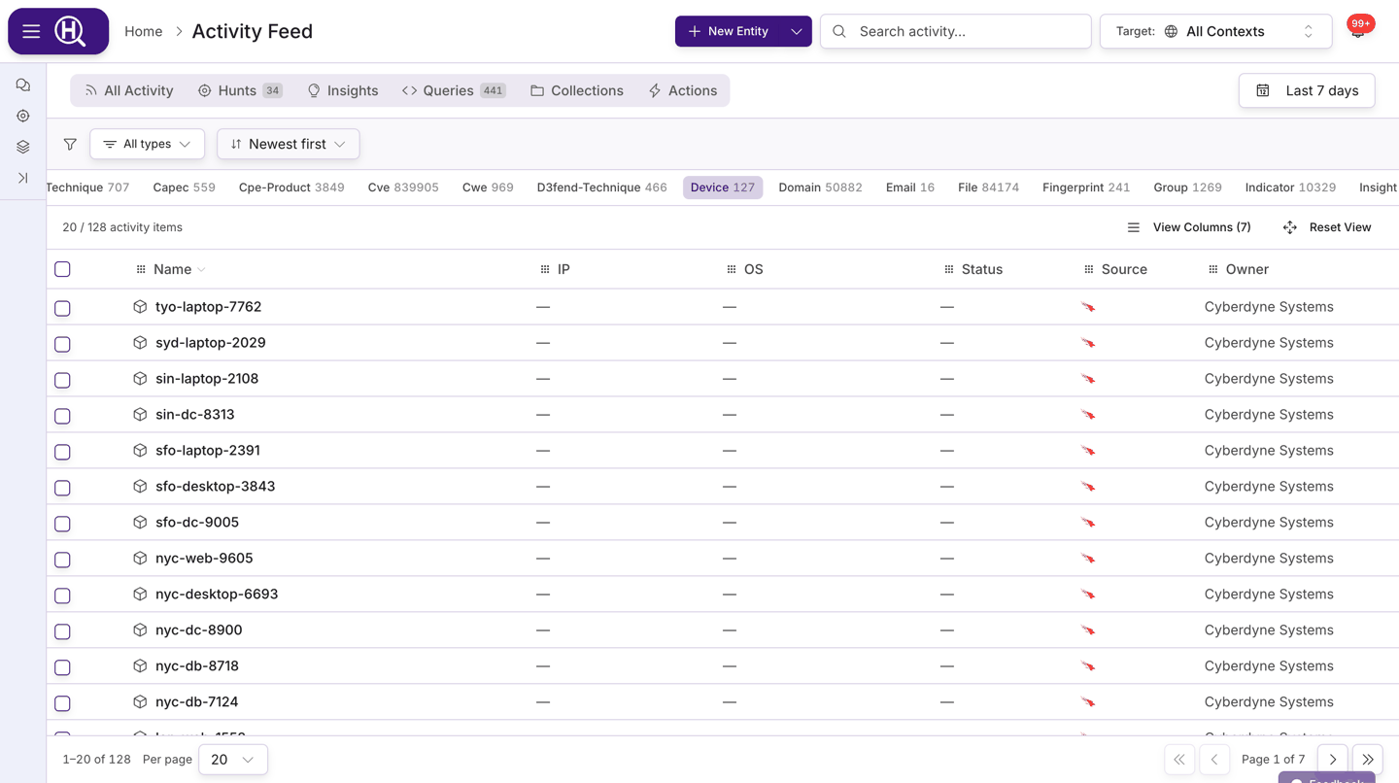Click the Reset View button
1399x783 pixels.
point(1327,227)
